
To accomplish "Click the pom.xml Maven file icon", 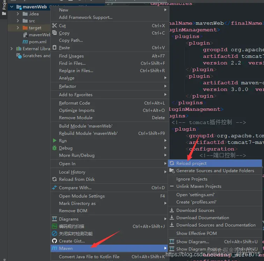I will pos(25,41).
